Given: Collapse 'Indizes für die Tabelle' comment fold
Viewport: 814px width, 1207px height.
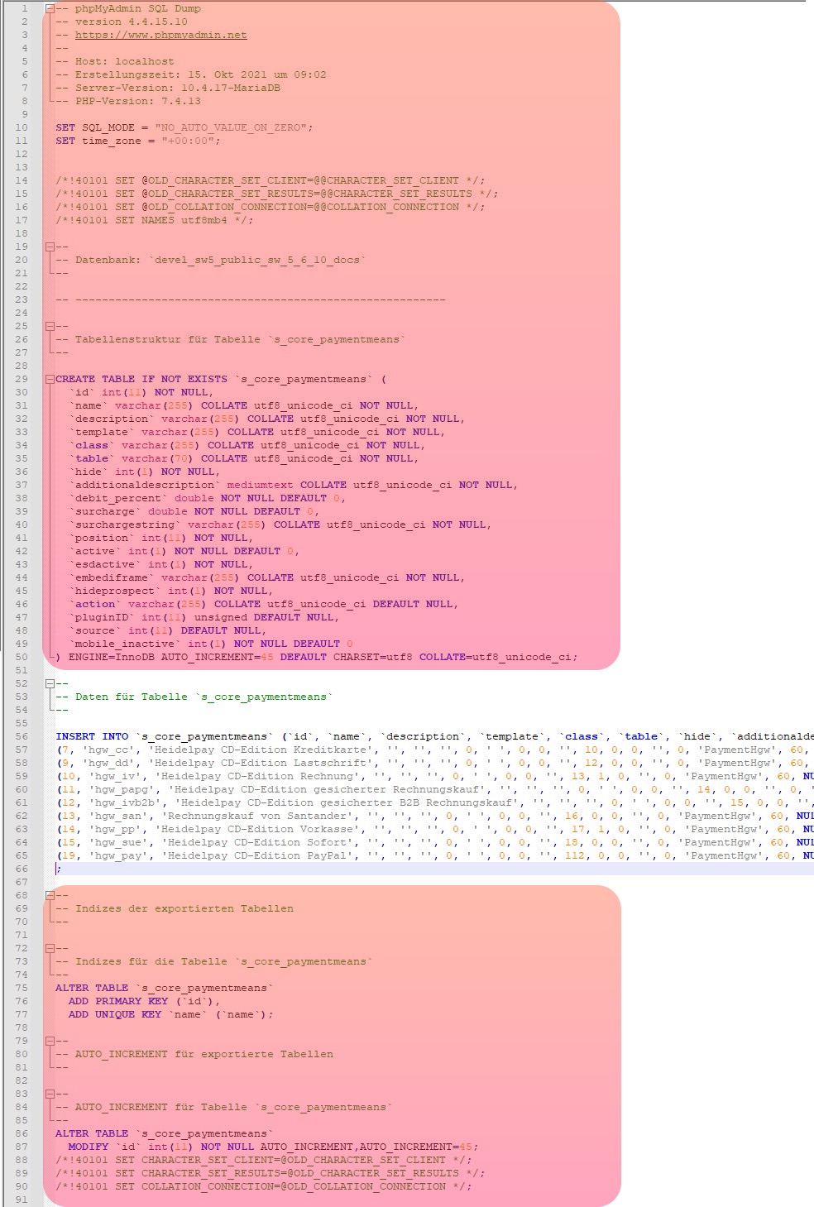Looking at the screenshot, I should [x=50, y=948].
